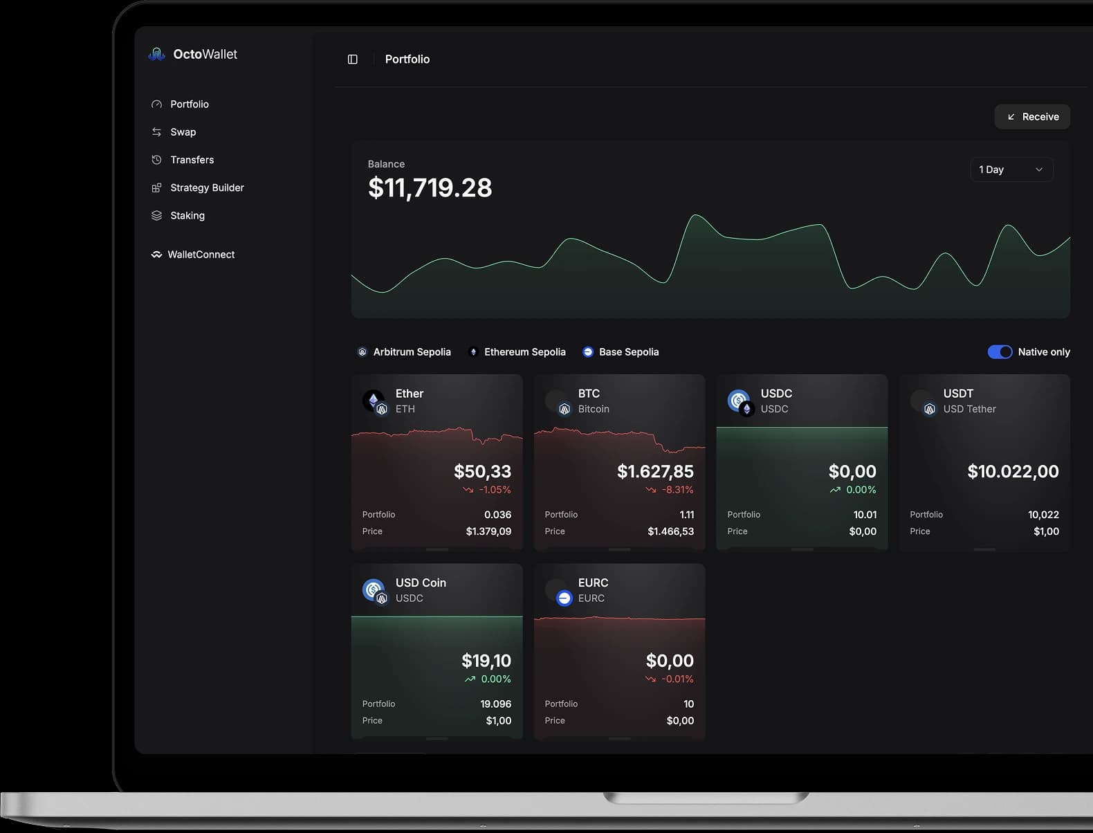Click the Arbitrum Sepolia network icon

click(x=362, y=352)
